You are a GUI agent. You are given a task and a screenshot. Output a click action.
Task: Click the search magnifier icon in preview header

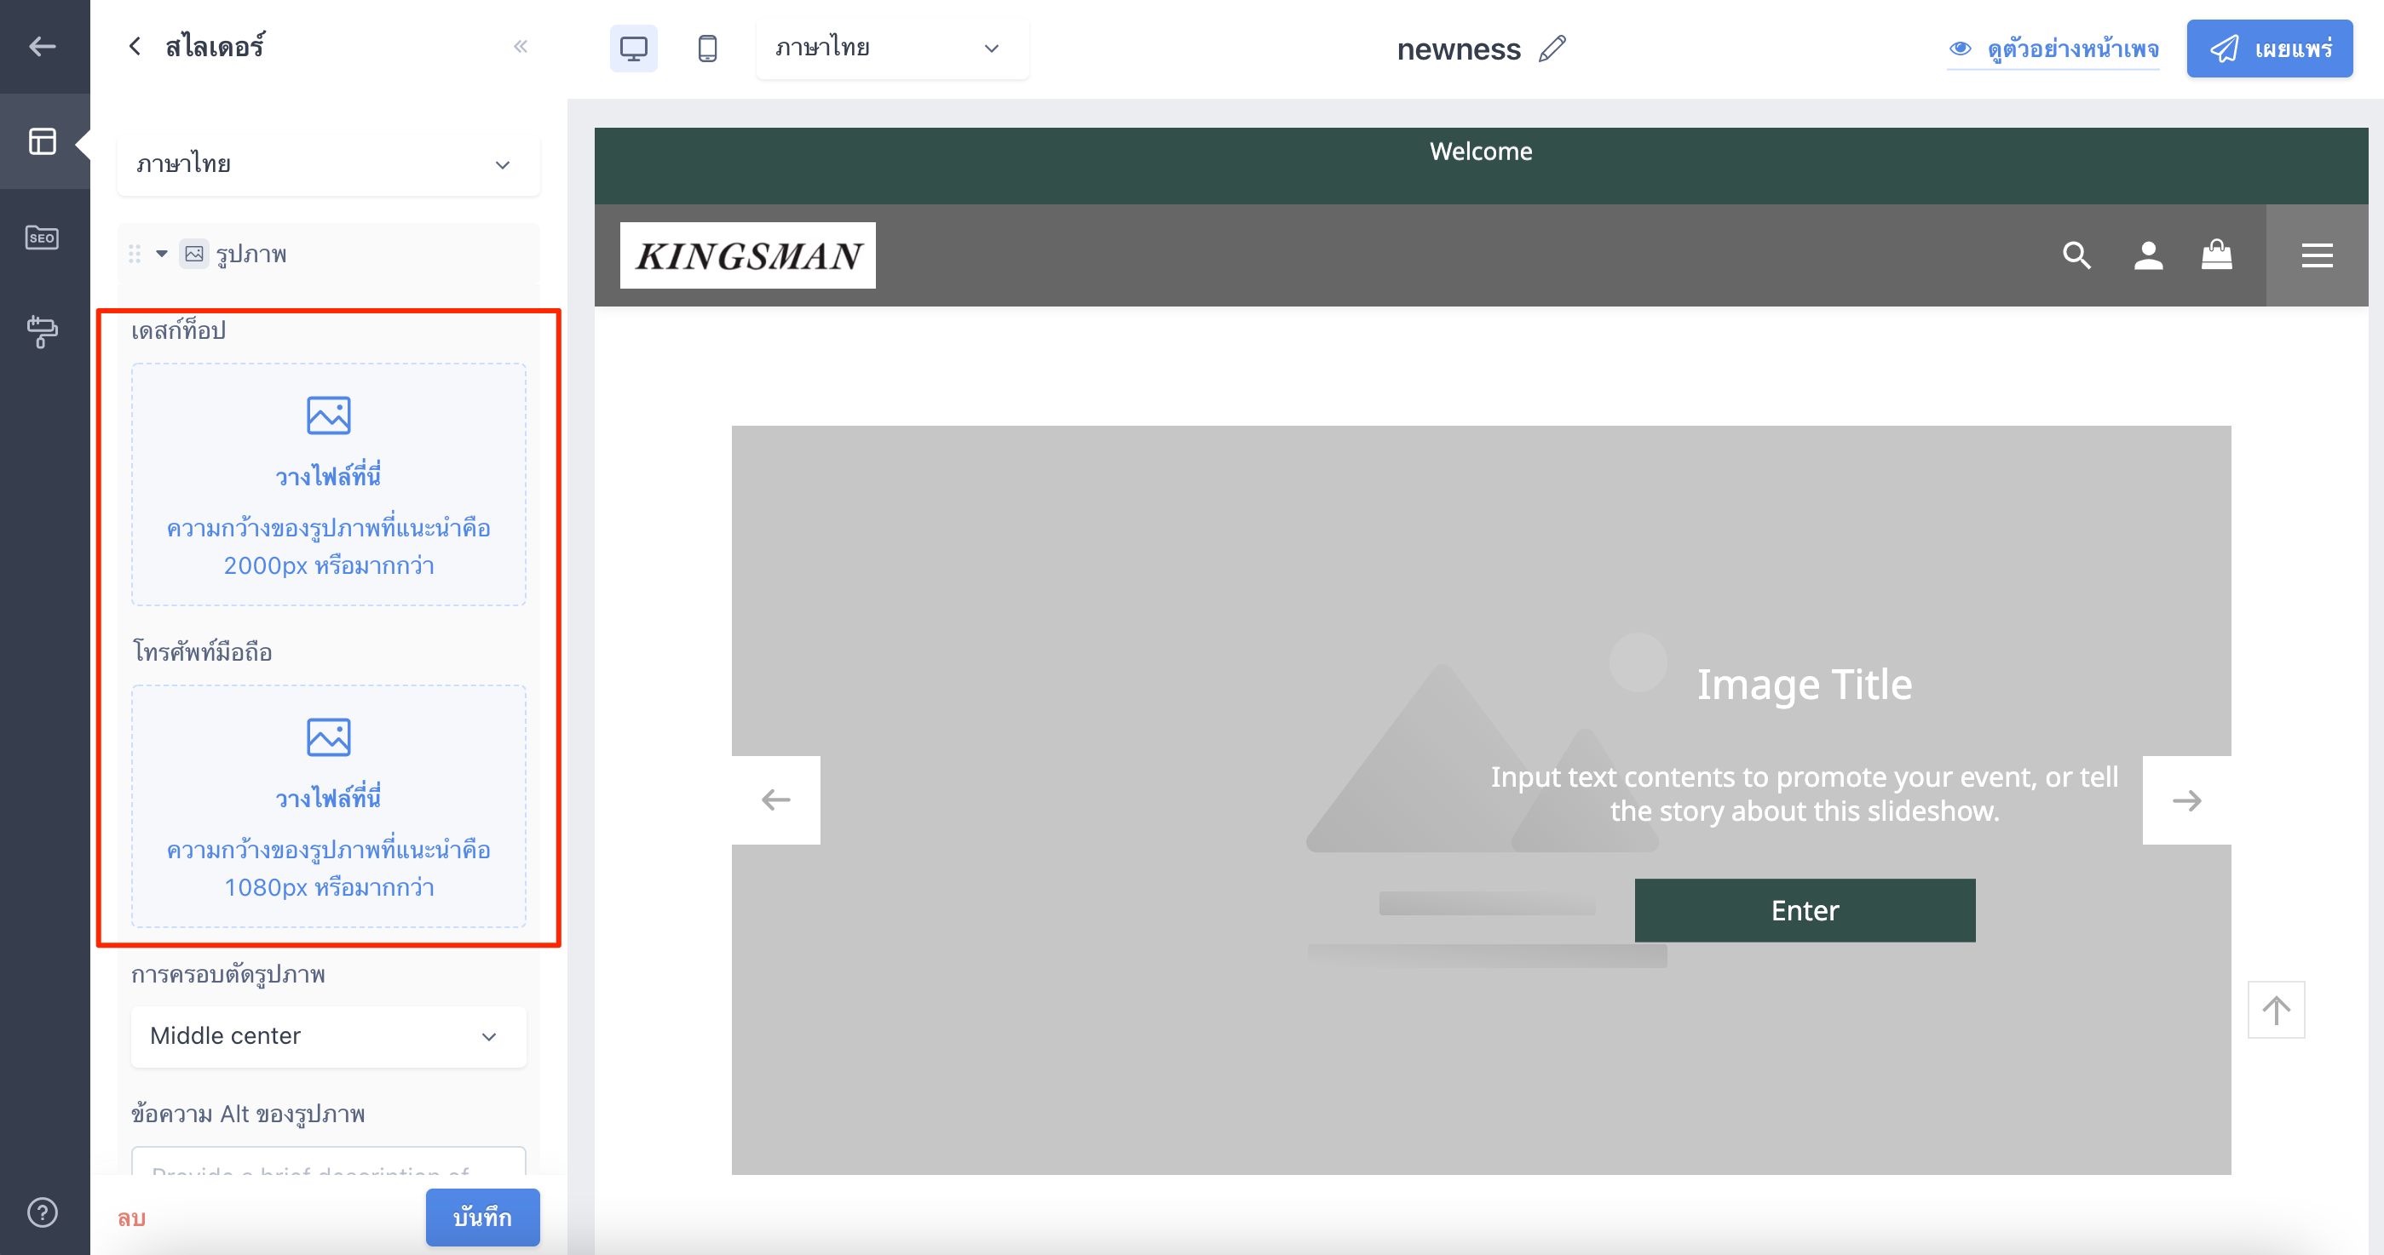click(x=2076, y=255)
